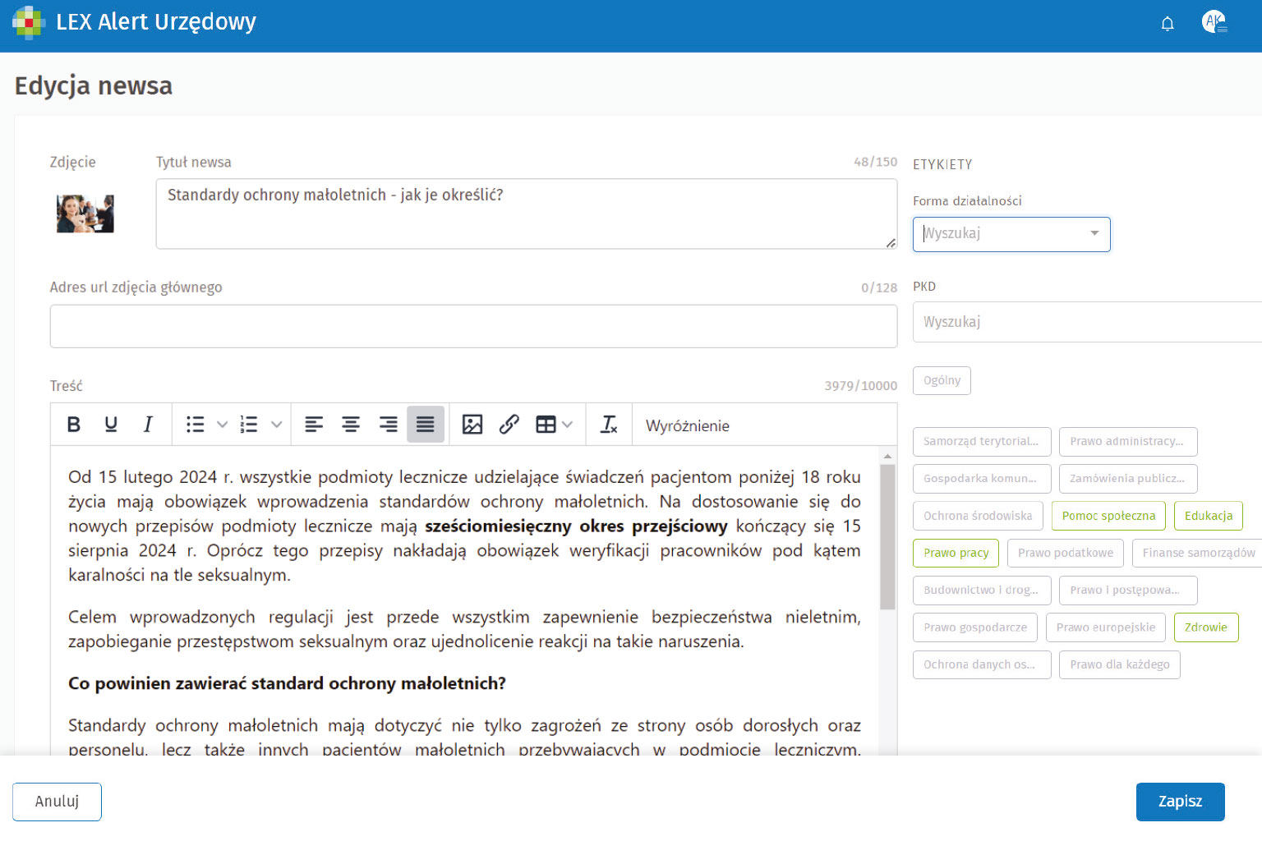Image resolution: width=1262 pixels, height=841 pixels.
Task: Center align the paragraph text
Action: point(351,425)
